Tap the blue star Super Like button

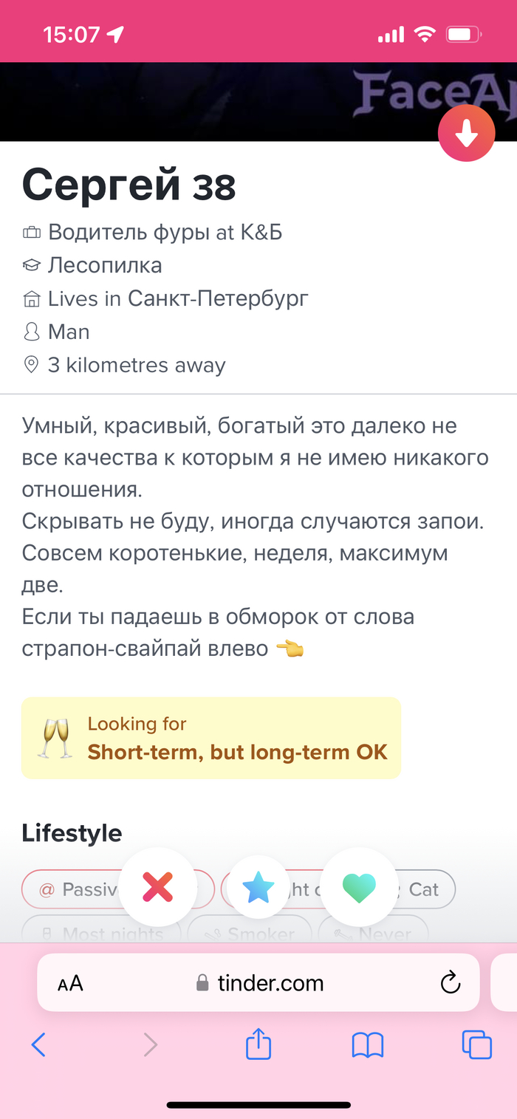[x=258, y=887]
